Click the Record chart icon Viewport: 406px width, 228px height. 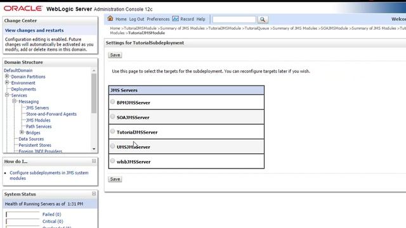click(175, 18)
